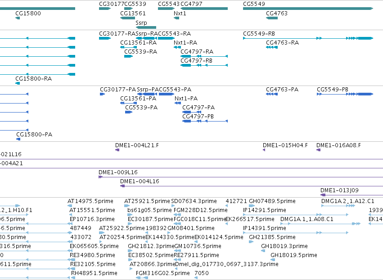
Task: Select the CG4797-RA transcript label
Action: (x=197, y=52)
